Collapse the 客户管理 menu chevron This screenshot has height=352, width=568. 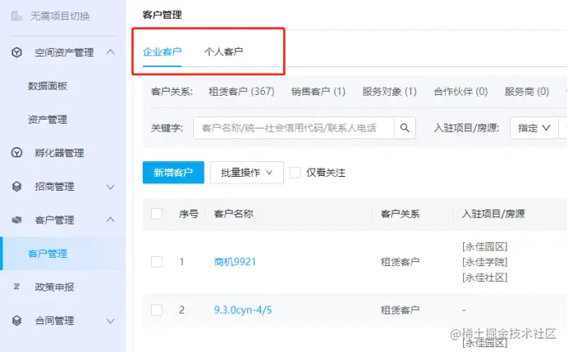click(111, 219)
